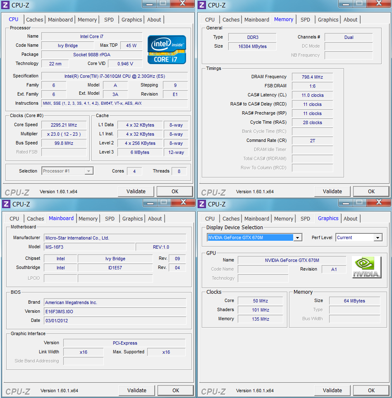Screen dimensions: 392x398
Task: Close the Graphics tab CPU-Z window
Action: [379, 202]
